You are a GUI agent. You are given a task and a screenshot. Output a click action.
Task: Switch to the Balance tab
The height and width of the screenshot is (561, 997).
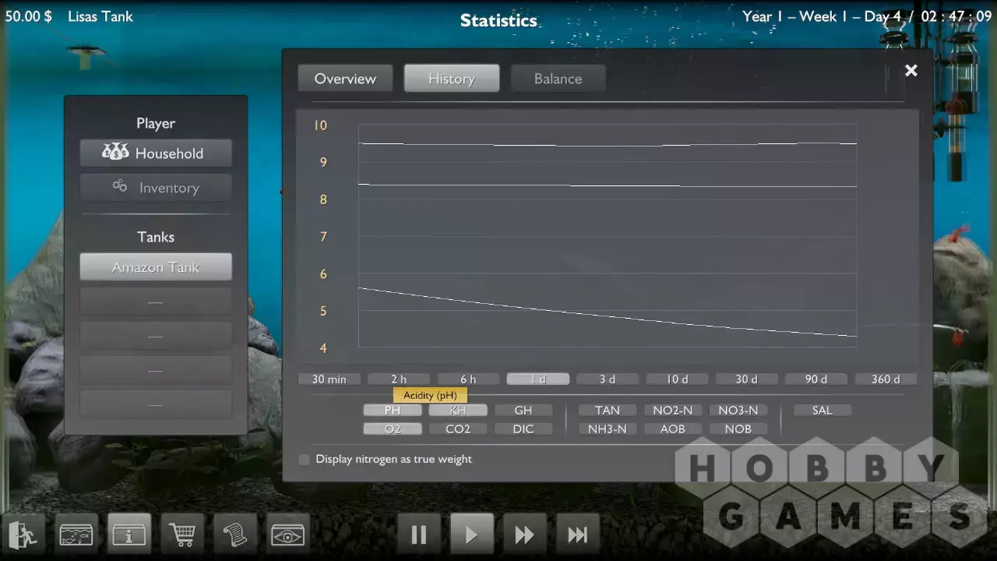pos(558,79)
